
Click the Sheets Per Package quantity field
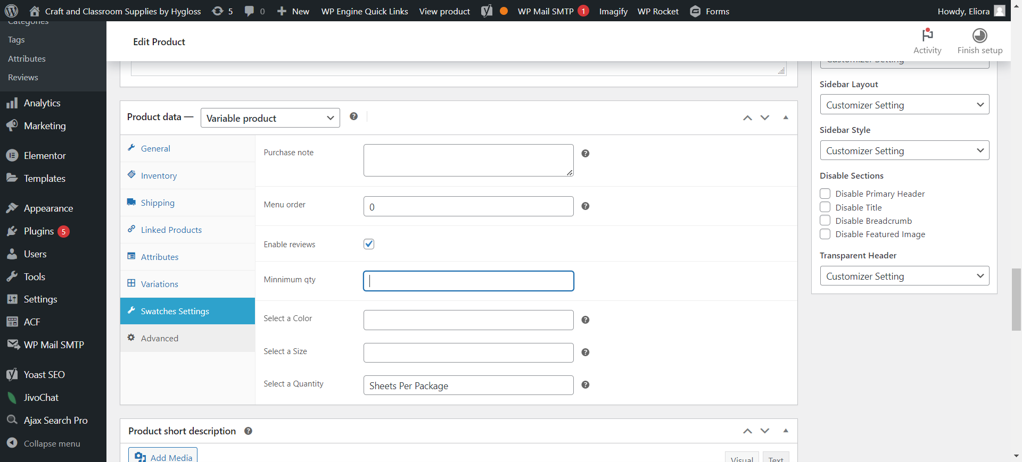click(x=468, y=385)
